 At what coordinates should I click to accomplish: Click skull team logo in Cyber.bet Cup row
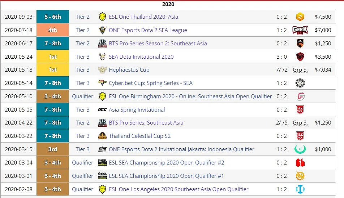(300, 83)
